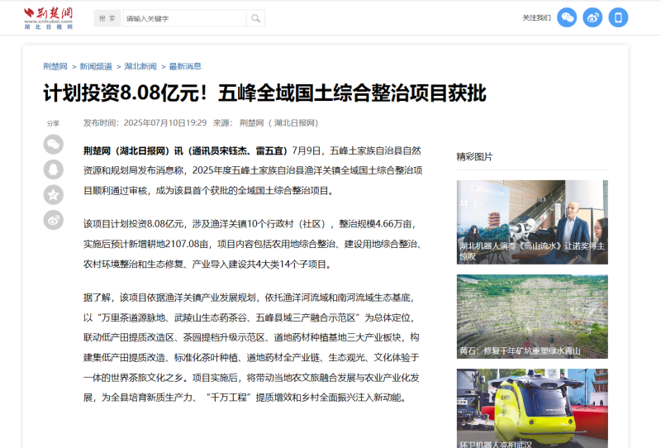661x448 pixels.
Task: Open the 黄石矿坑 photo thumbnail
Action: click(532, 317)
